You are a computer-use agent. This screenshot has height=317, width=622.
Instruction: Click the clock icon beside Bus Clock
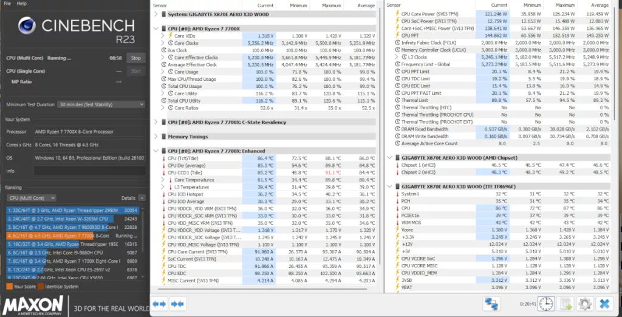(x=164, y=50)
